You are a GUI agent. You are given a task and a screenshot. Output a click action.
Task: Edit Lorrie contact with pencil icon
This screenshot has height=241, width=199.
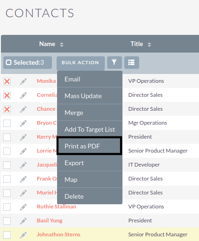point(23,151)
